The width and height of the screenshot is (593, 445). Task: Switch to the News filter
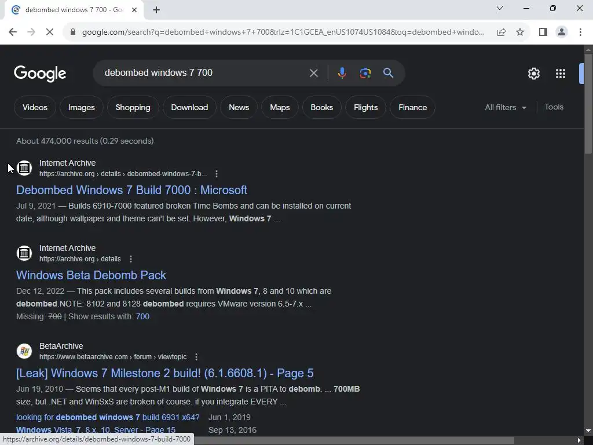click(x=239, y=107)
